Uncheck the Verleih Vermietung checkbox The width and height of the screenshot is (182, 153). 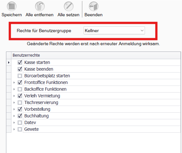pyautogui.click(x=20, y=96)
